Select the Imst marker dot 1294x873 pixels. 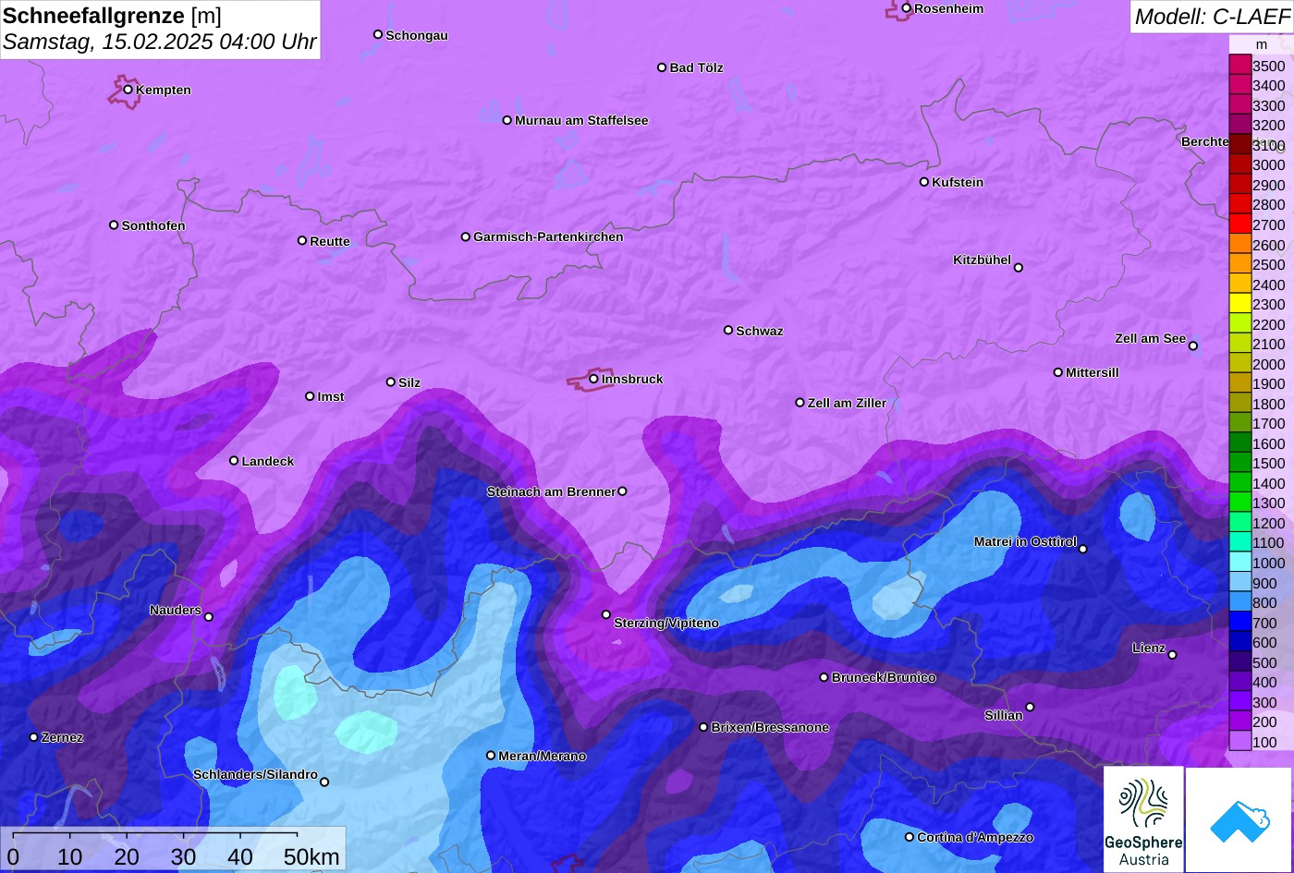[x=310, y=396]
